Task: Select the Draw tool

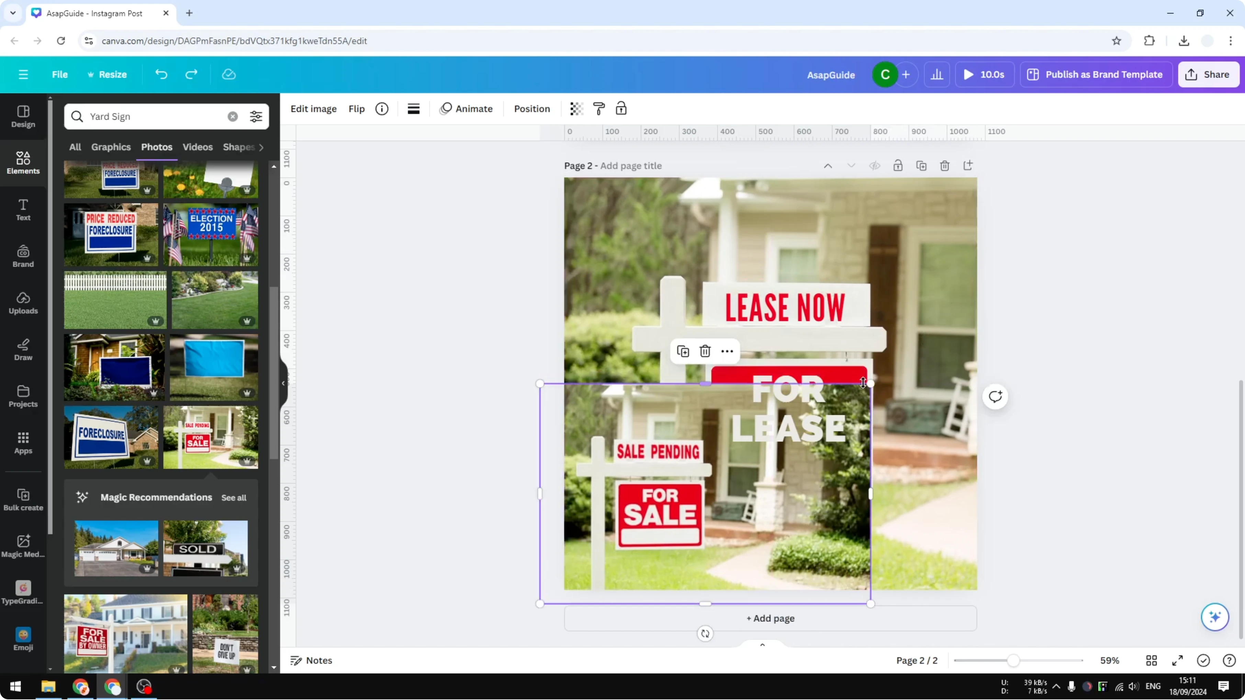Action: tap(23, 350)
